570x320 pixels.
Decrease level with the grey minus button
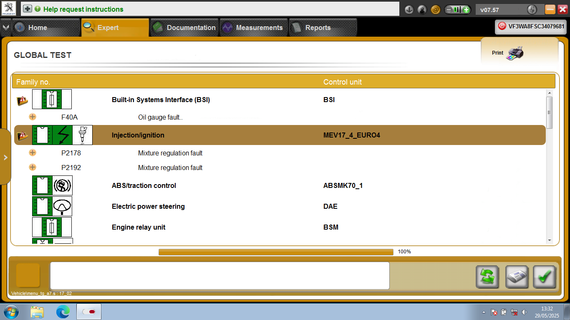[x=449, y=9]
